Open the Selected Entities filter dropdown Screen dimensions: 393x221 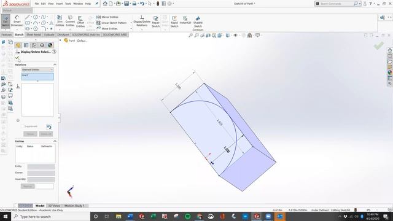[37, 69]
